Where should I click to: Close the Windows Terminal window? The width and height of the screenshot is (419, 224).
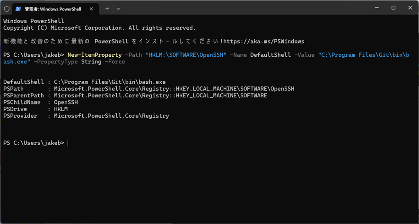pyautogui.click(x=410, y=8)
